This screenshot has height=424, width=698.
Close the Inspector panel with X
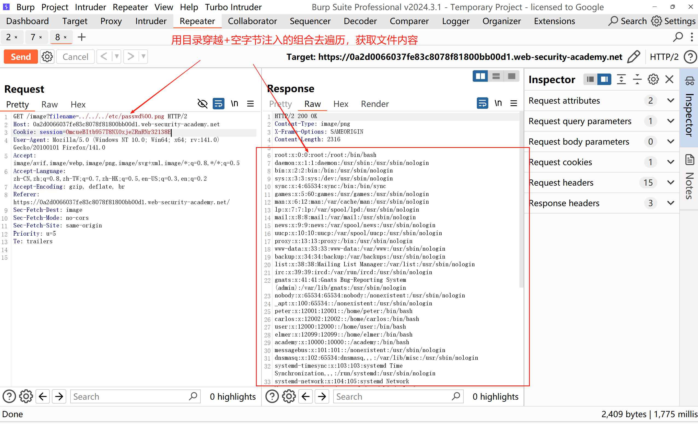click(669, 80)
